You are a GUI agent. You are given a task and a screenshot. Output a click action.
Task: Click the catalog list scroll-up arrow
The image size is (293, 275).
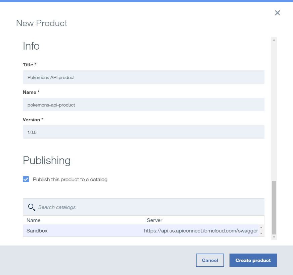coord(261,228)
